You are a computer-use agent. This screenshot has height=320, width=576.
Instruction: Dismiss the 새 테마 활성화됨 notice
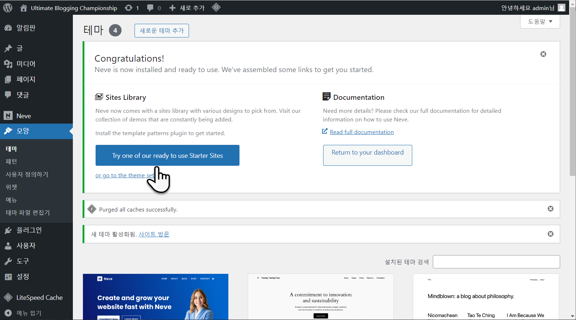point(550,234)
